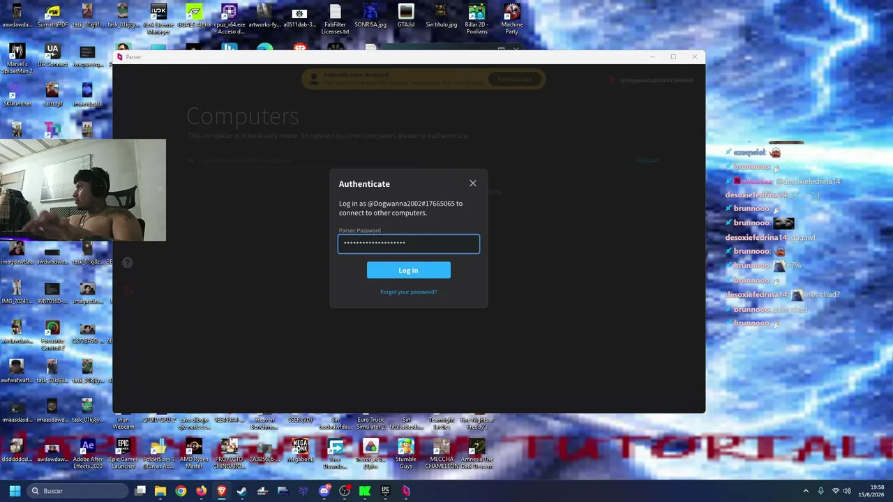The width and height of the screenshot is (893, 502).
Task: Select cattt.gif desktop file
Action: (52, 96)
